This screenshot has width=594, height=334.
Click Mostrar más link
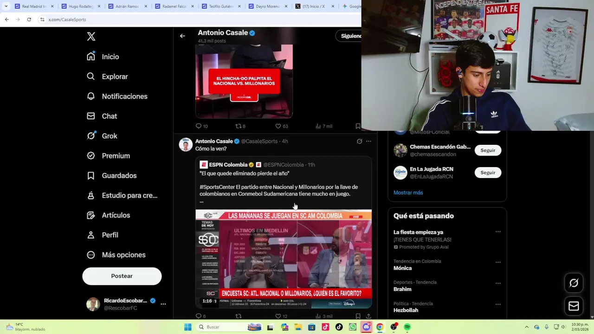tap(408, 193)
